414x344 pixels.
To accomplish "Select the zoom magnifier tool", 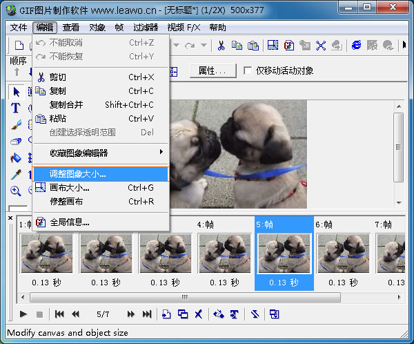I will point(16,191).
